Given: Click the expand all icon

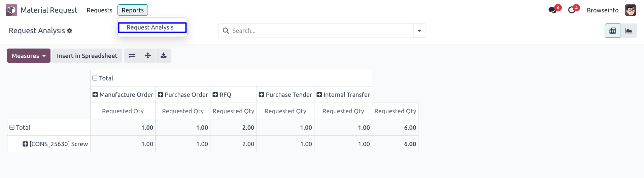Looking at the screenshot, I should pyautogui.click(x=147, y=56).
